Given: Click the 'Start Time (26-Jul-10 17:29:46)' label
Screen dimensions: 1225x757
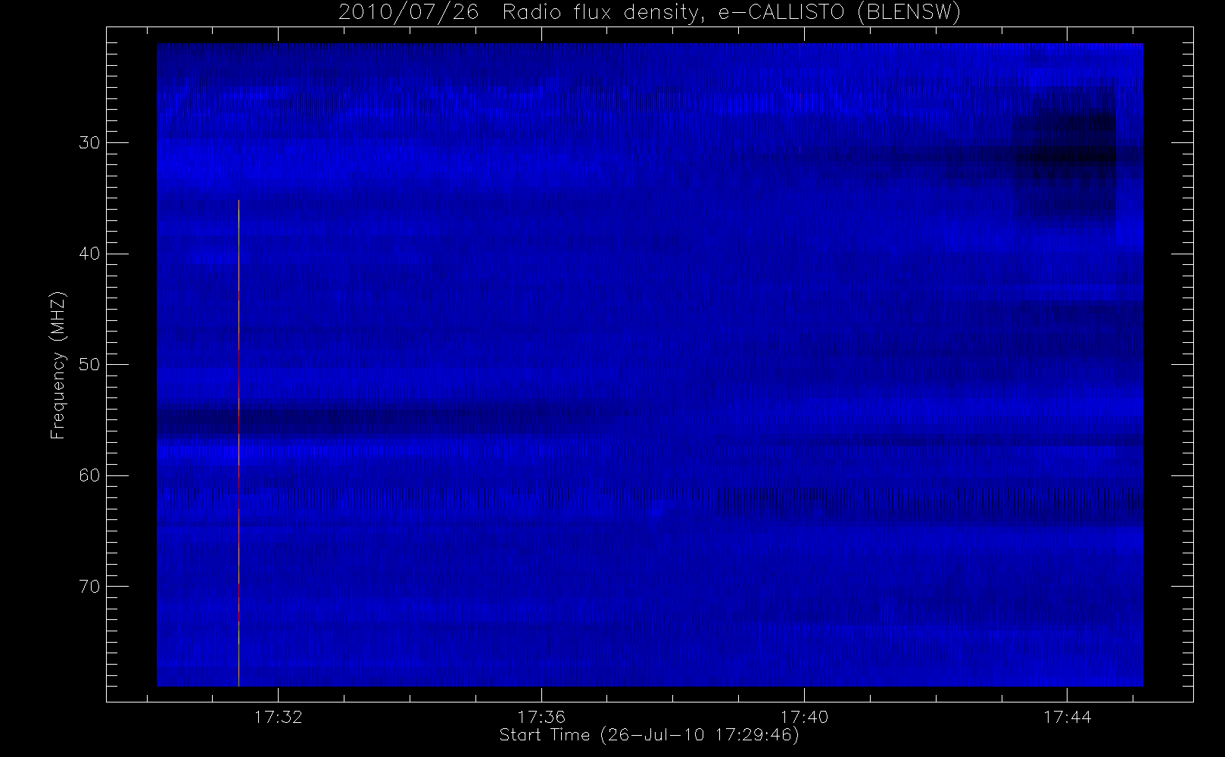Looking at the screenshot, I should (650, 735).
